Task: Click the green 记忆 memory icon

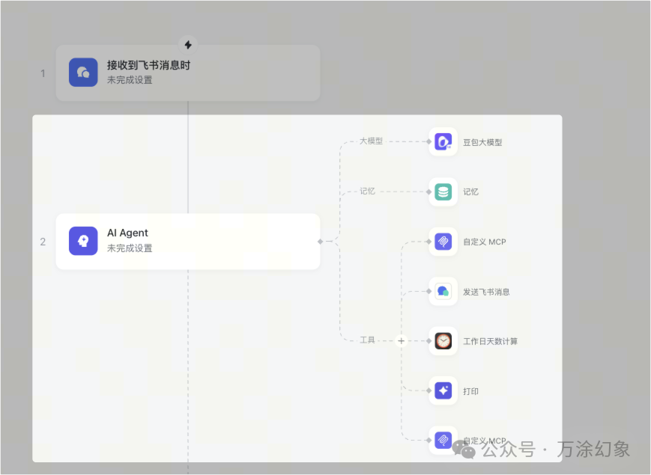Action: [443, 191]
